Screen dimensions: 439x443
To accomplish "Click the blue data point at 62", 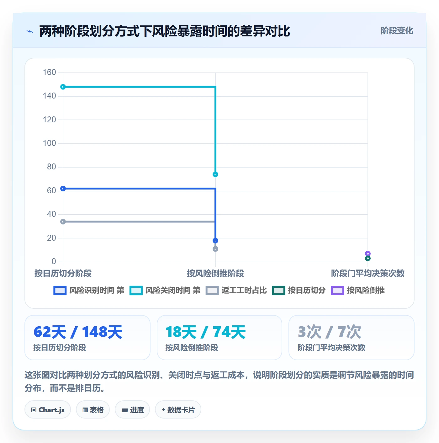I will coord(63,189).
